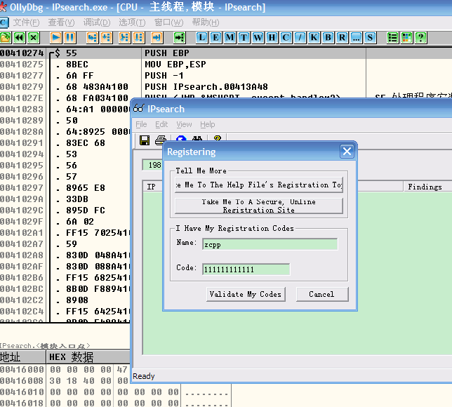Click the Trace over icon
The width and height of the screenshot is (452, 407).
(139, 38)
